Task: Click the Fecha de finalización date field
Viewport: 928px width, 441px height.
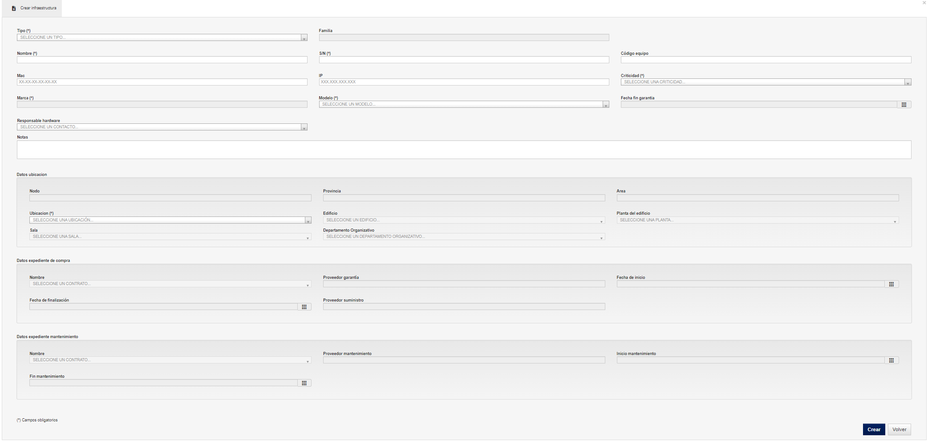Action: [163, 306]
